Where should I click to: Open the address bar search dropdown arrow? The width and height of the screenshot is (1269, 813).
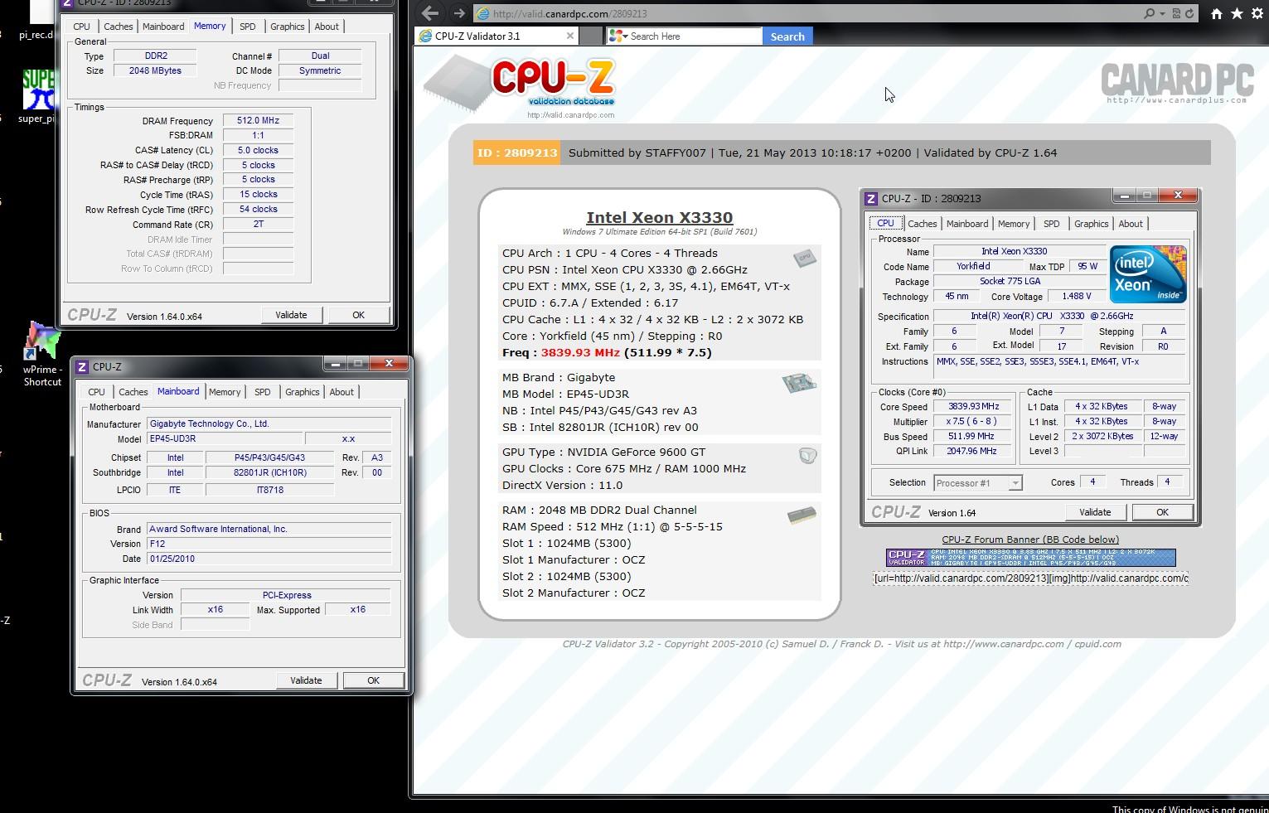[1162, 13]
